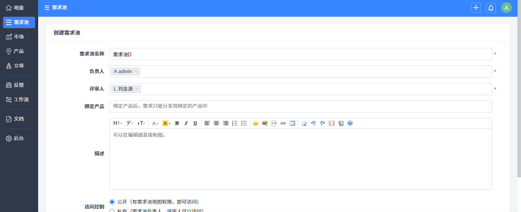Edit the 需求池名称 input field
Viewport: 521px width, 212px height.
[x=301, y=54]
